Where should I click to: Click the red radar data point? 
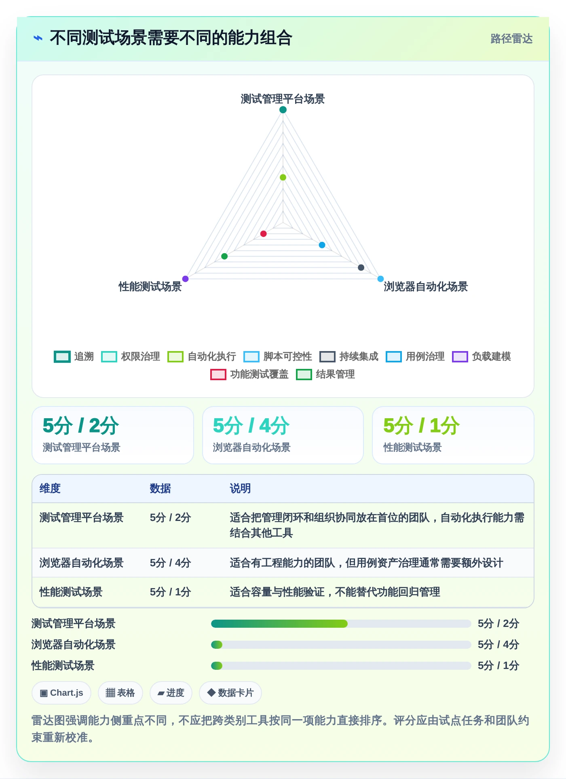[264, 234]
